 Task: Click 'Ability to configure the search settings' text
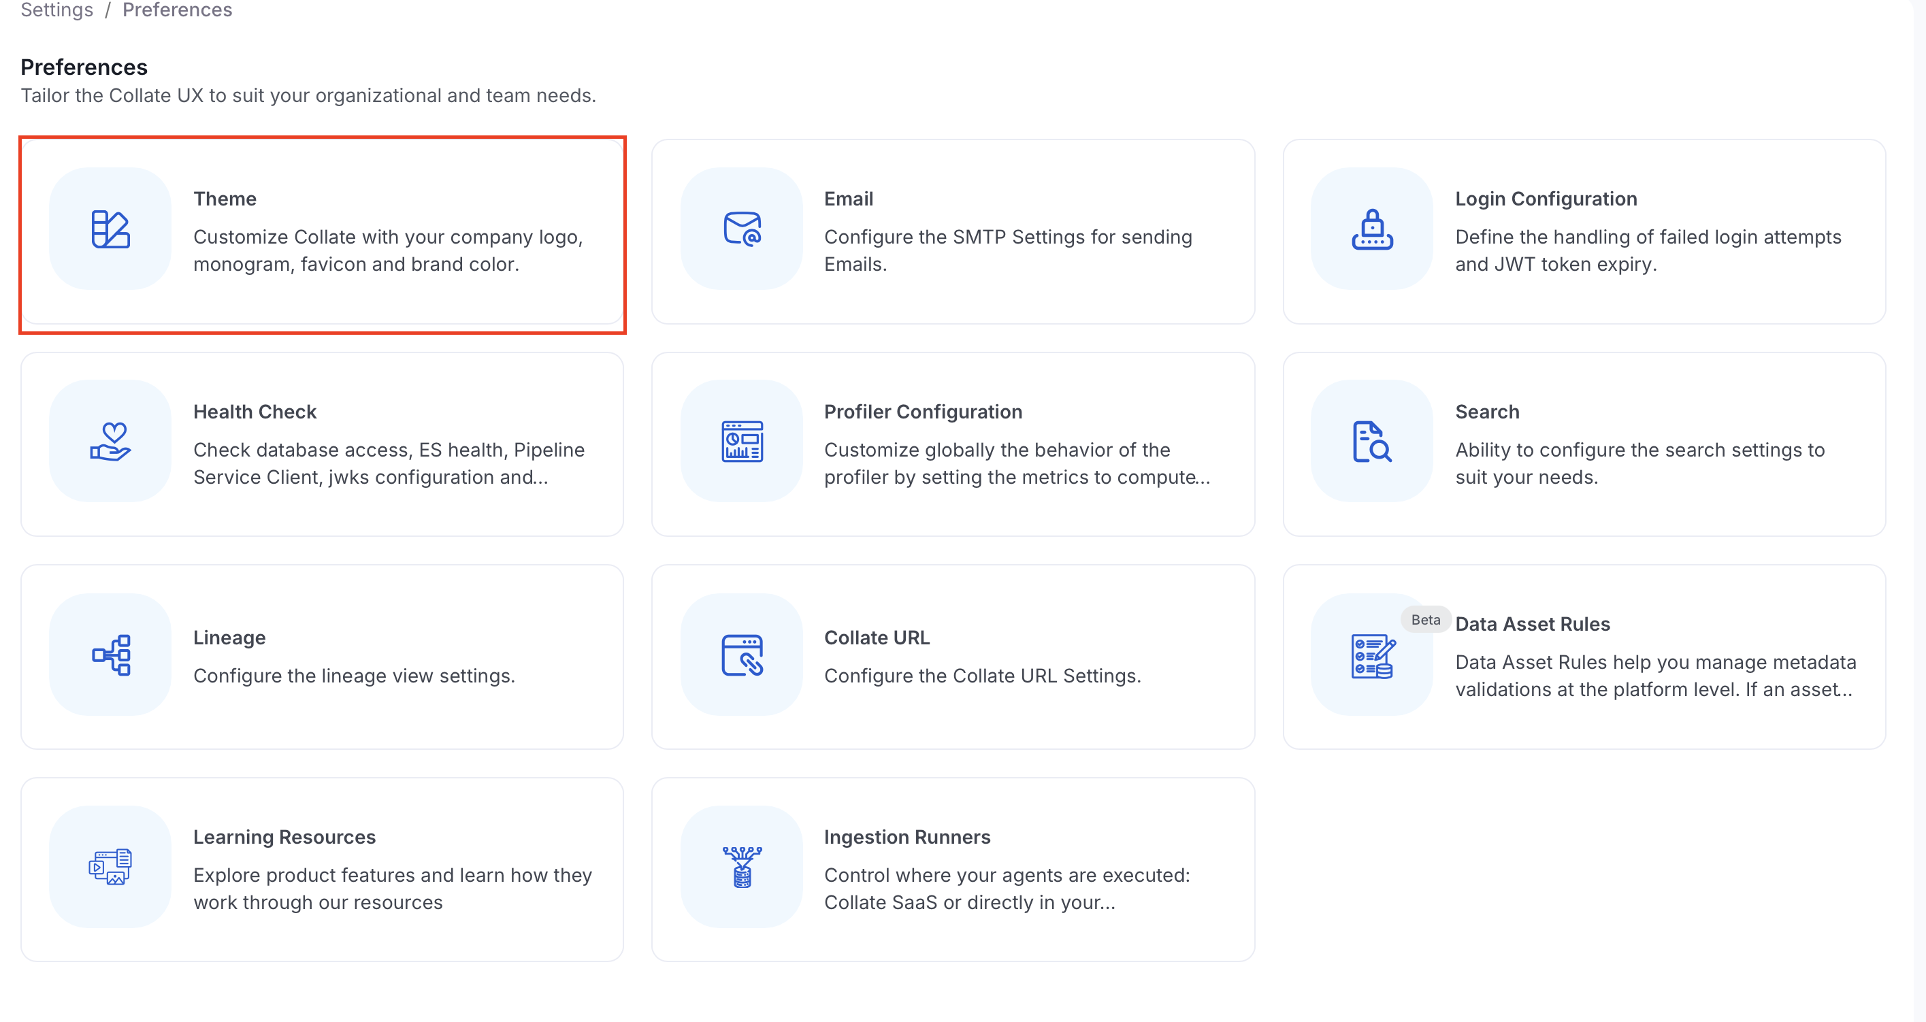[1640, 463]
